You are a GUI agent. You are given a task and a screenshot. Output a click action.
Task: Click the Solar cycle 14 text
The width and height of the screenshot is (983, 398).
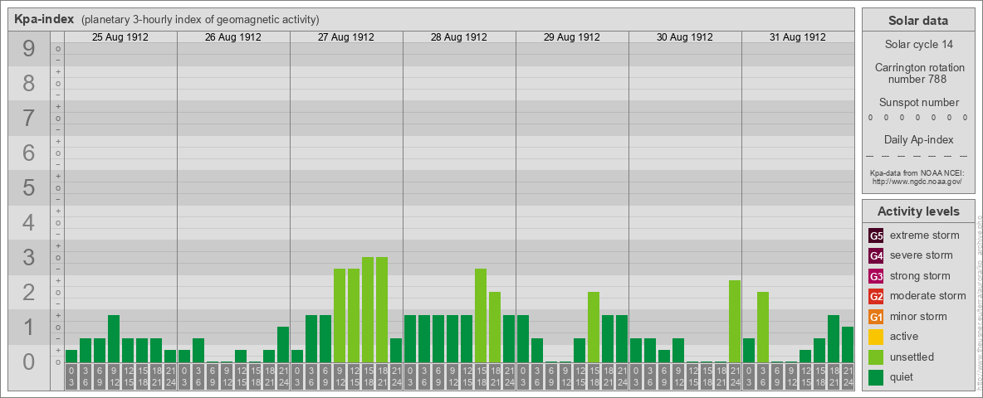pyautogui.click(x=918, y=45)
